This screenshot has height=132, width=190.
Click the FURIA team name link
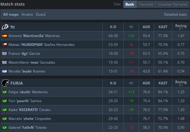(x=17, y=83)
